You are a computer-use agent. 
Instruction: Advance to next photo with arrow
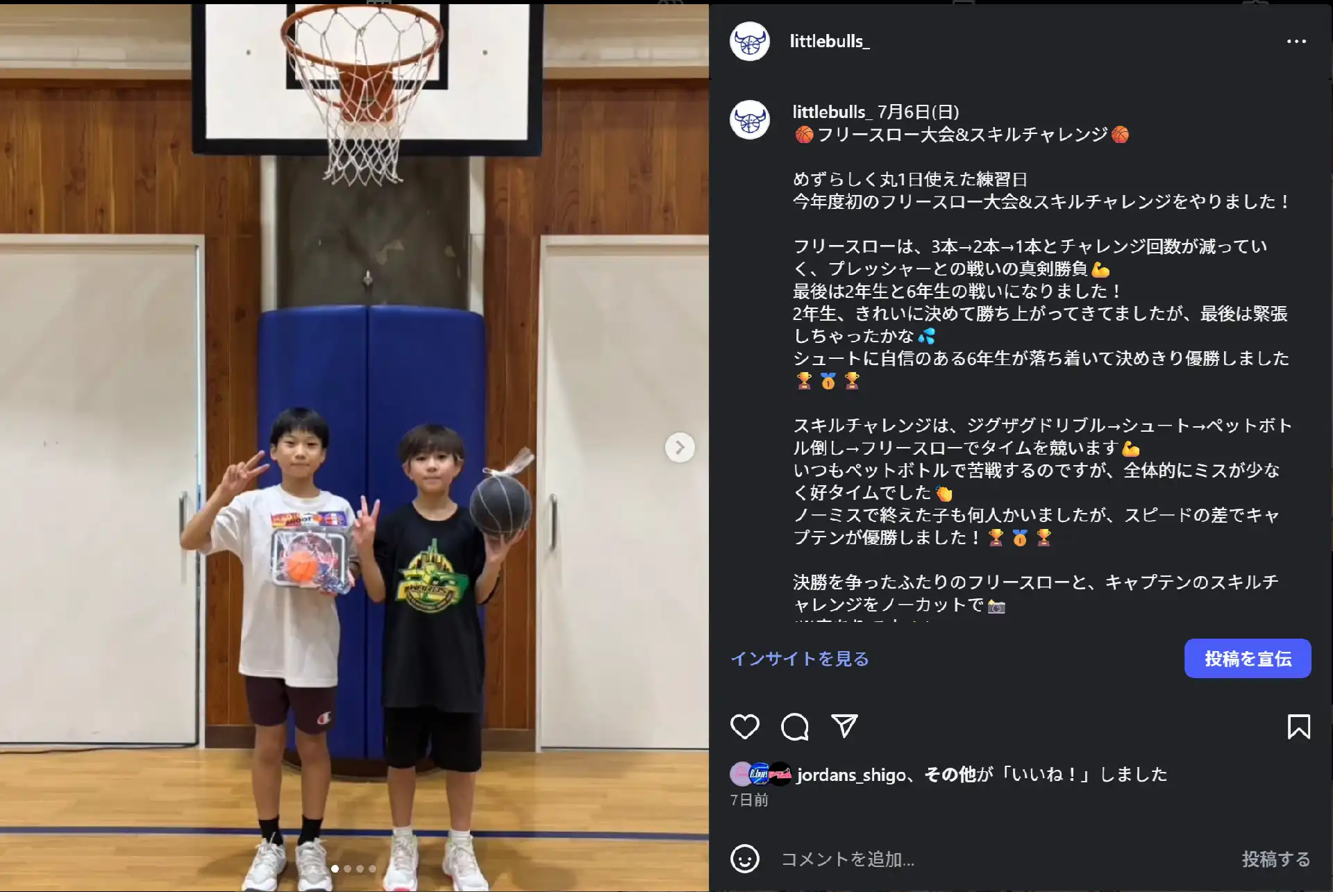pyautogui.click(x=680, y=448)
